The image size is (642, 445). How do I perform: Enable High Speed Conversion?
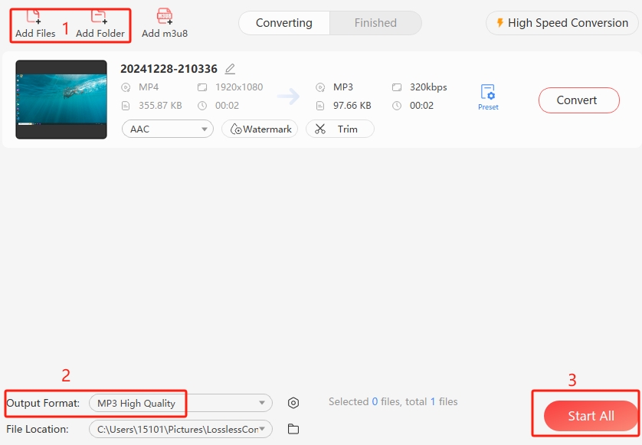click(x=562, y=23)
